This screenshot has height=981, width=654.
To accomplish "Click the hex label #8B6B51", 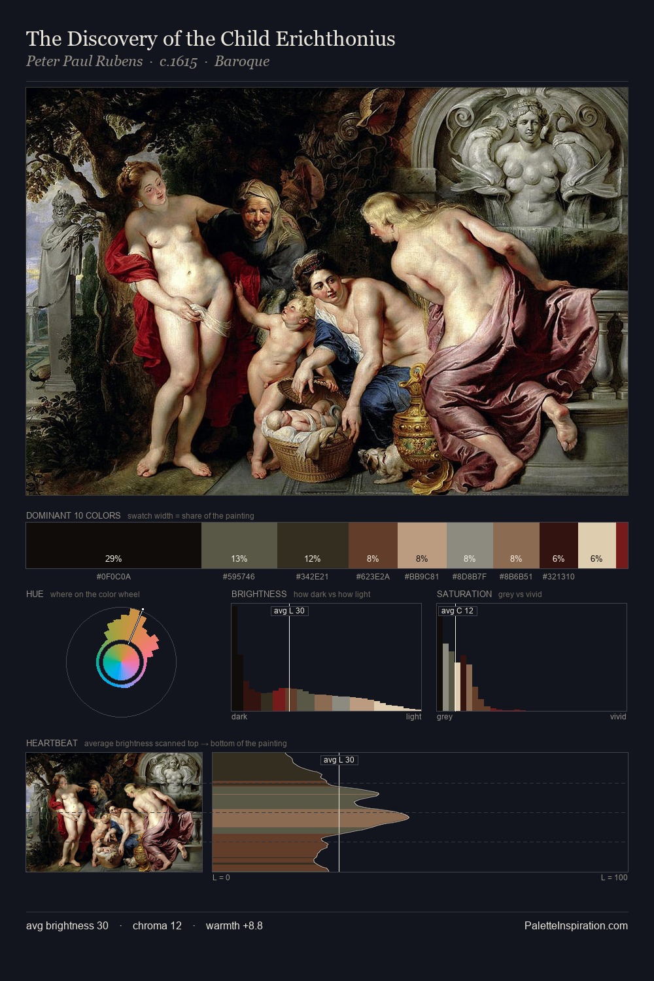I will coord(516,577).
